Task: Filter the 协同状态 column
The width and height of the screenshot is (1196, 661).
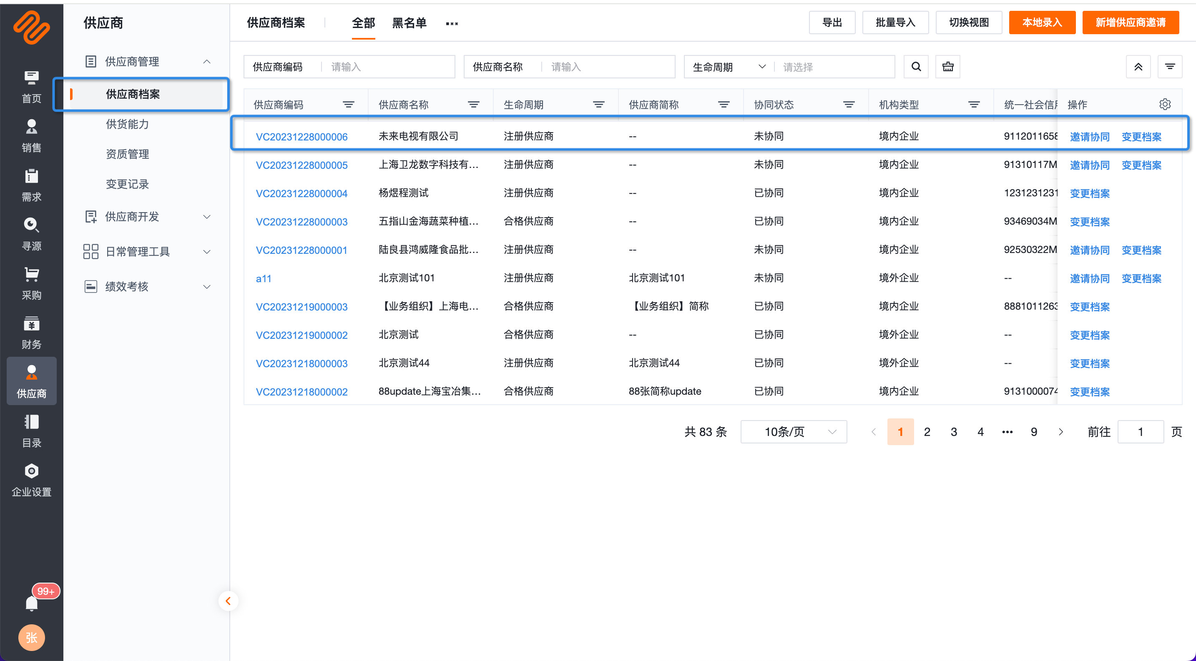Action: click(x=849, y=105)
